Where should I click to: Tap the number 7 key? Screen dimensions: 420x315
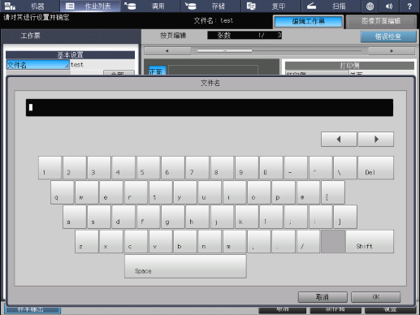click(x=197, y=167)
